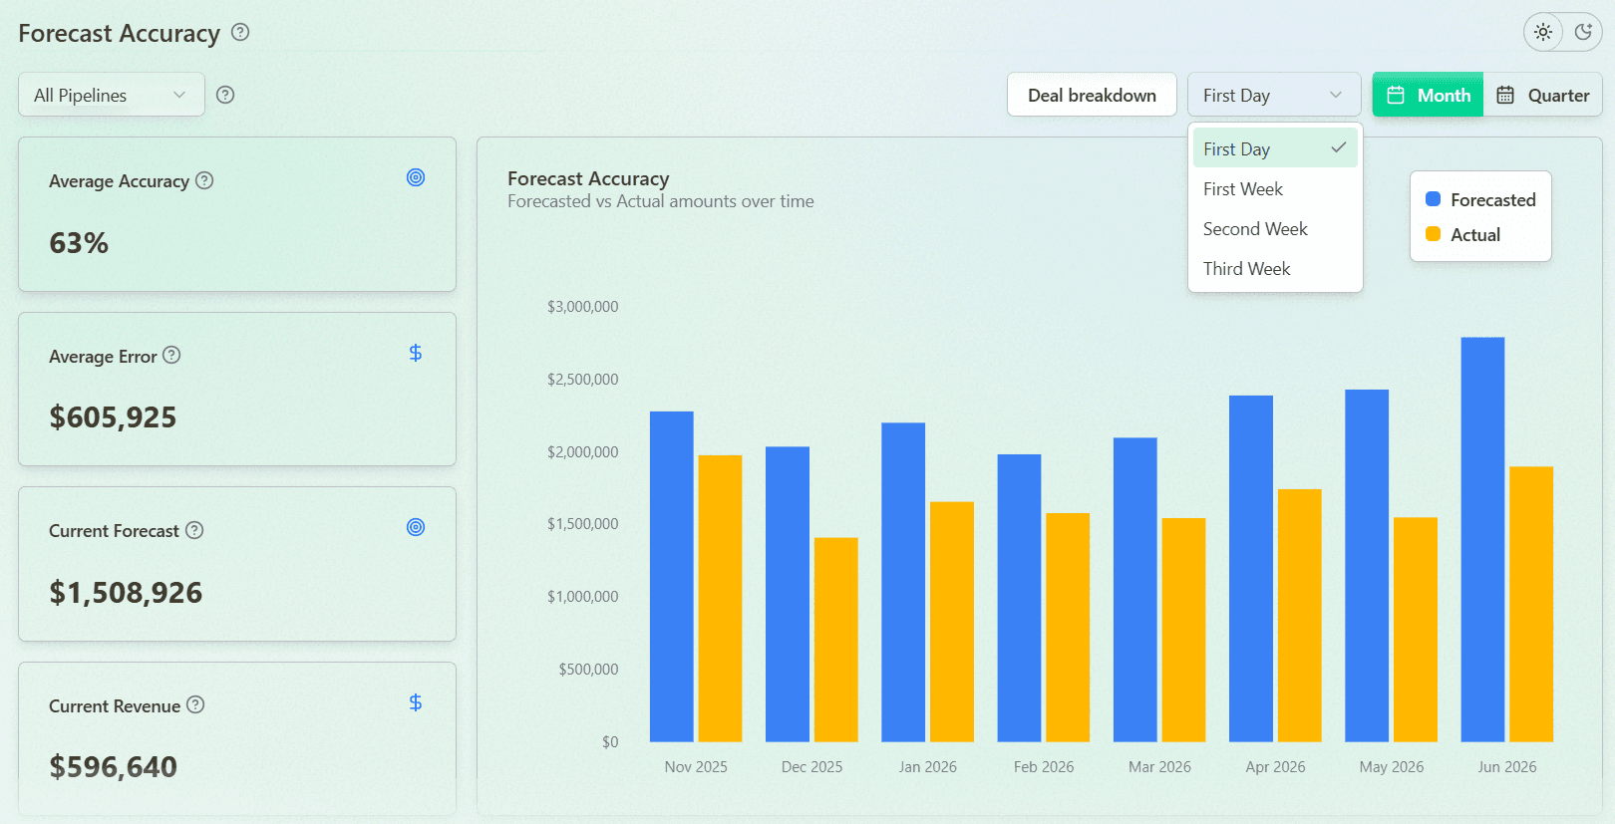Screen dimensions: 1615x824
Task: Click the yellow Actual bar for Nov 2025
Action: point(720,599)
